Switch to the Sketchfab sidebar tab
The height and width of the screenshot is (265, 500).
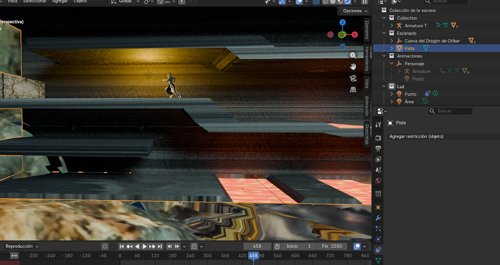pos(367,134)
